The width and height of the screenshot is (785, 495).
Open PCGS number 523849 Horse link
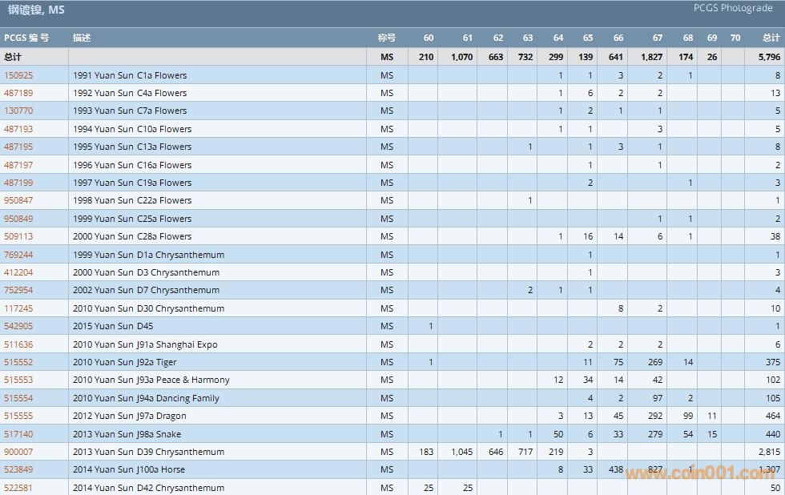[x=18, y=469]
